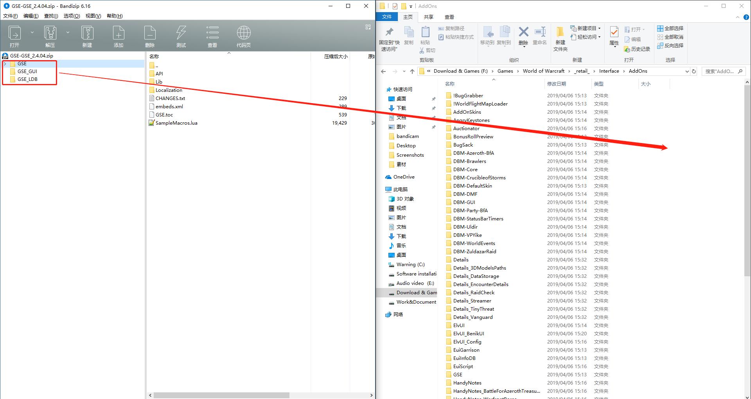Click the search AddOns input box
The image size is (751, 399).
(x=719, y=71)
